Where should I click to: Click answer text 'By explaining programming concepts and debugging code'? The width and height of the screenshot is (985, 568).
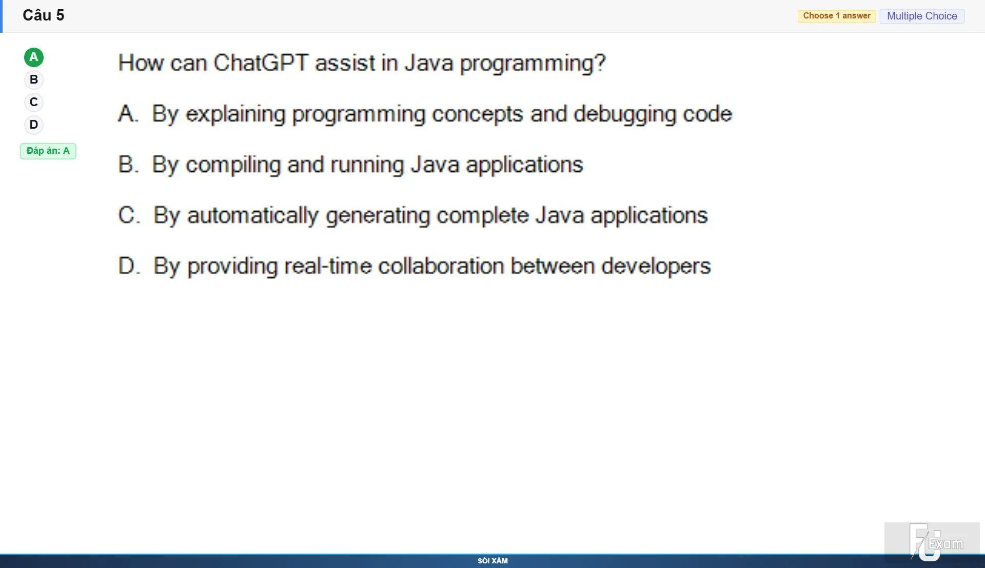point(442,114)
